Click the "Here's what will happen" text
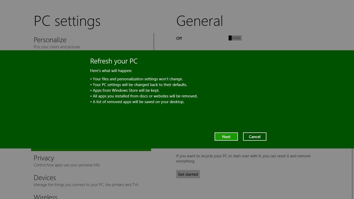The width and height of the screenshot is (354, 199). point(111,71)
